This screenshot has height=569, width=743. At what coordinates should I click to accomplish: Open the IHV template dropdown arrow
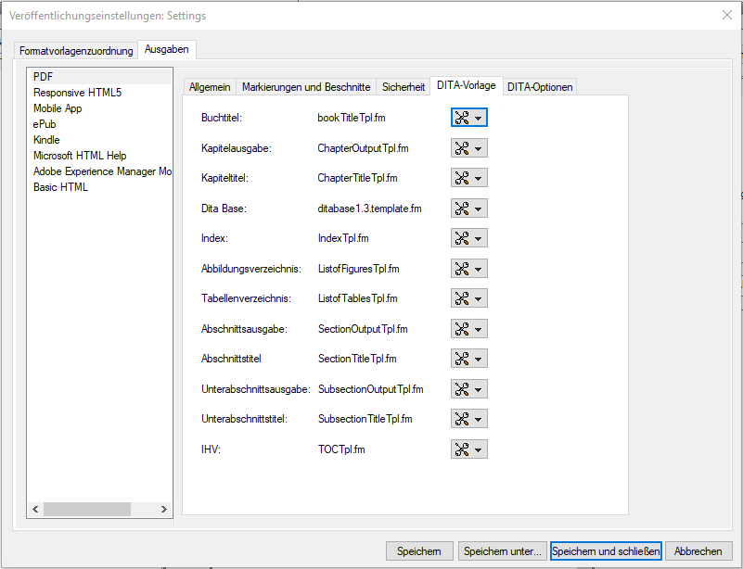(x=477, y=449)
